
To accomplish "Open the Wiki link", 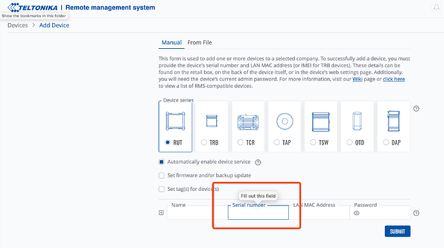I will (x=357, y=79).
